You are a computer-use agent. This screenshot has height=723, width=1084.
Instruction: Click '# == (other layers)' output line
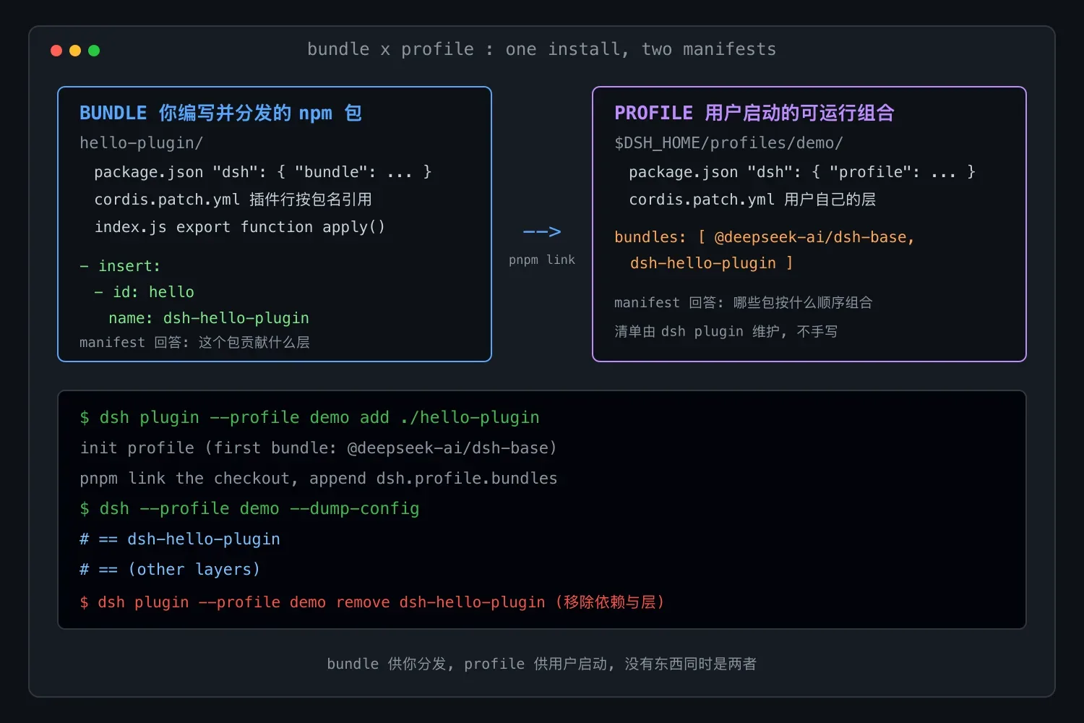(x=170, y=569)
